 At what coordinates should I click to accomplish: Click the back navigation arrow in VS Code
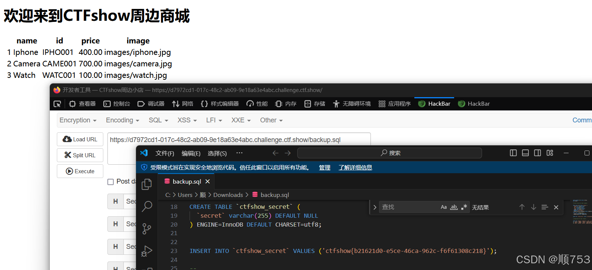click(275, 153)
